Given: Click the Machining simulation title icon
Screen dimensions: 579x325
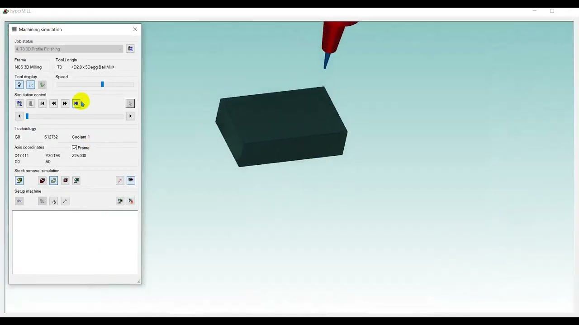Looking at the screenshot, I should click(14, 29).
